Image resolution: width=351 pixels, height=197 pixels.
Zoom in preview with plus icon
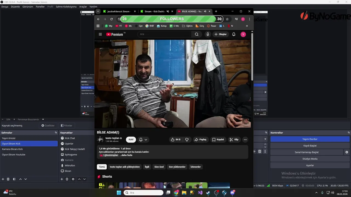point(14,119)
